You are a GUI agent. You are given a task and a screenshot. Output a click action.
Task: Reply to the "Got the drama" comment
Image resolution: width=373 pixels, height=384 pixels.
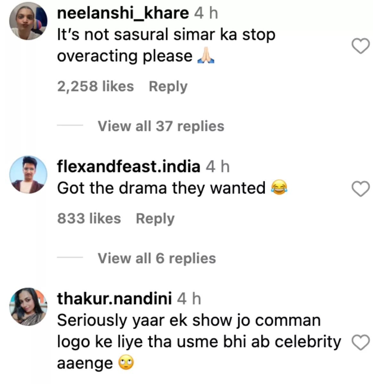coord(155,219)
